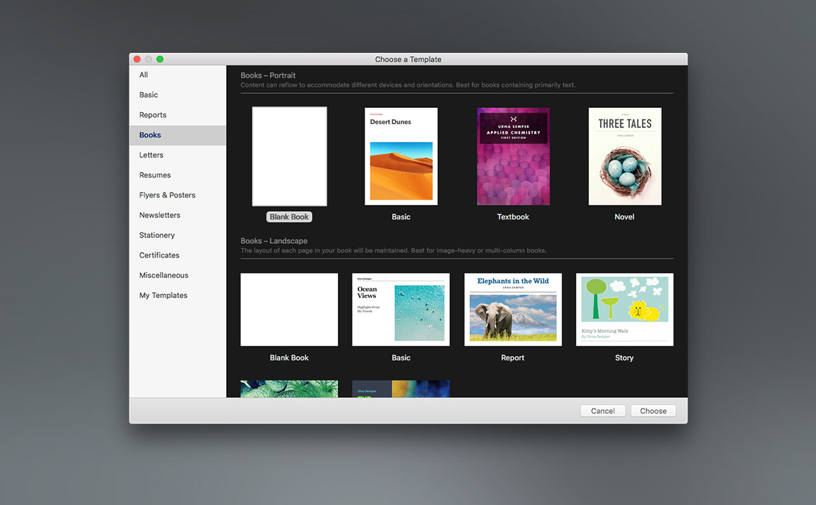Close the template chooser with red button

[137, 59]
